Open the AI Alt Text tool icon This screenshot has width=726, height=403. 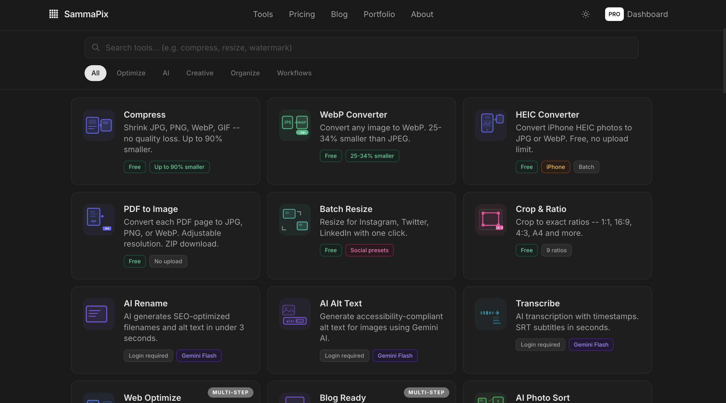tap(295, 314)
